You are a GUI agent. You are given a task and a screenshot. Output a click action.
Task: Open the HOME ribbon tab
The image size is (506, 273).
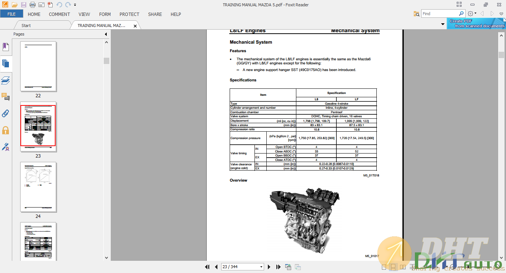tap(34, 14)
